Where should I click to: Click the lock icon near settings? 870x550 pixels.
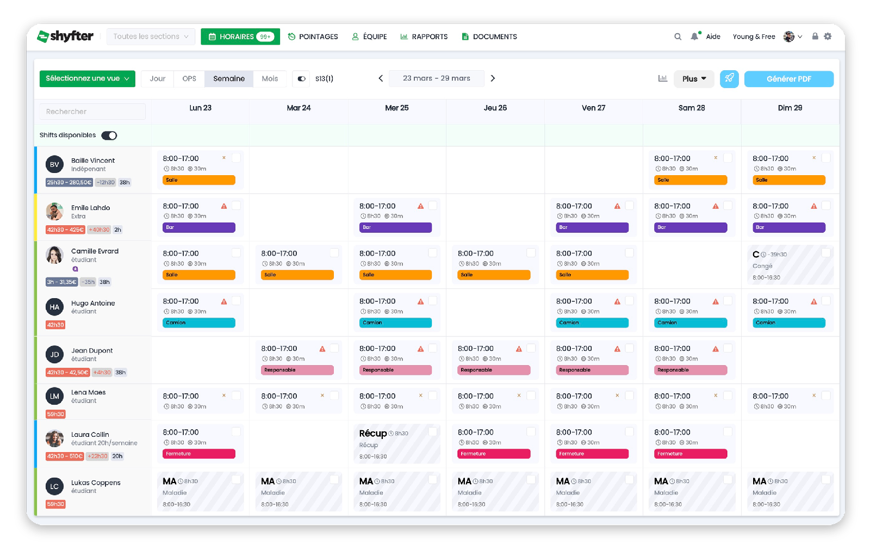pos(815,36)
